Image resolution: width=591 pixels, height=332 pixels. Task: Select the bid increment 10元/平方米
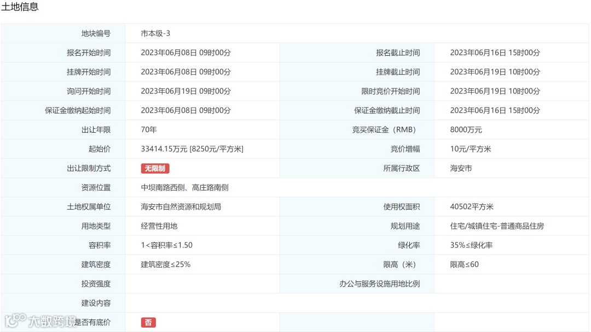pos(471,149)
